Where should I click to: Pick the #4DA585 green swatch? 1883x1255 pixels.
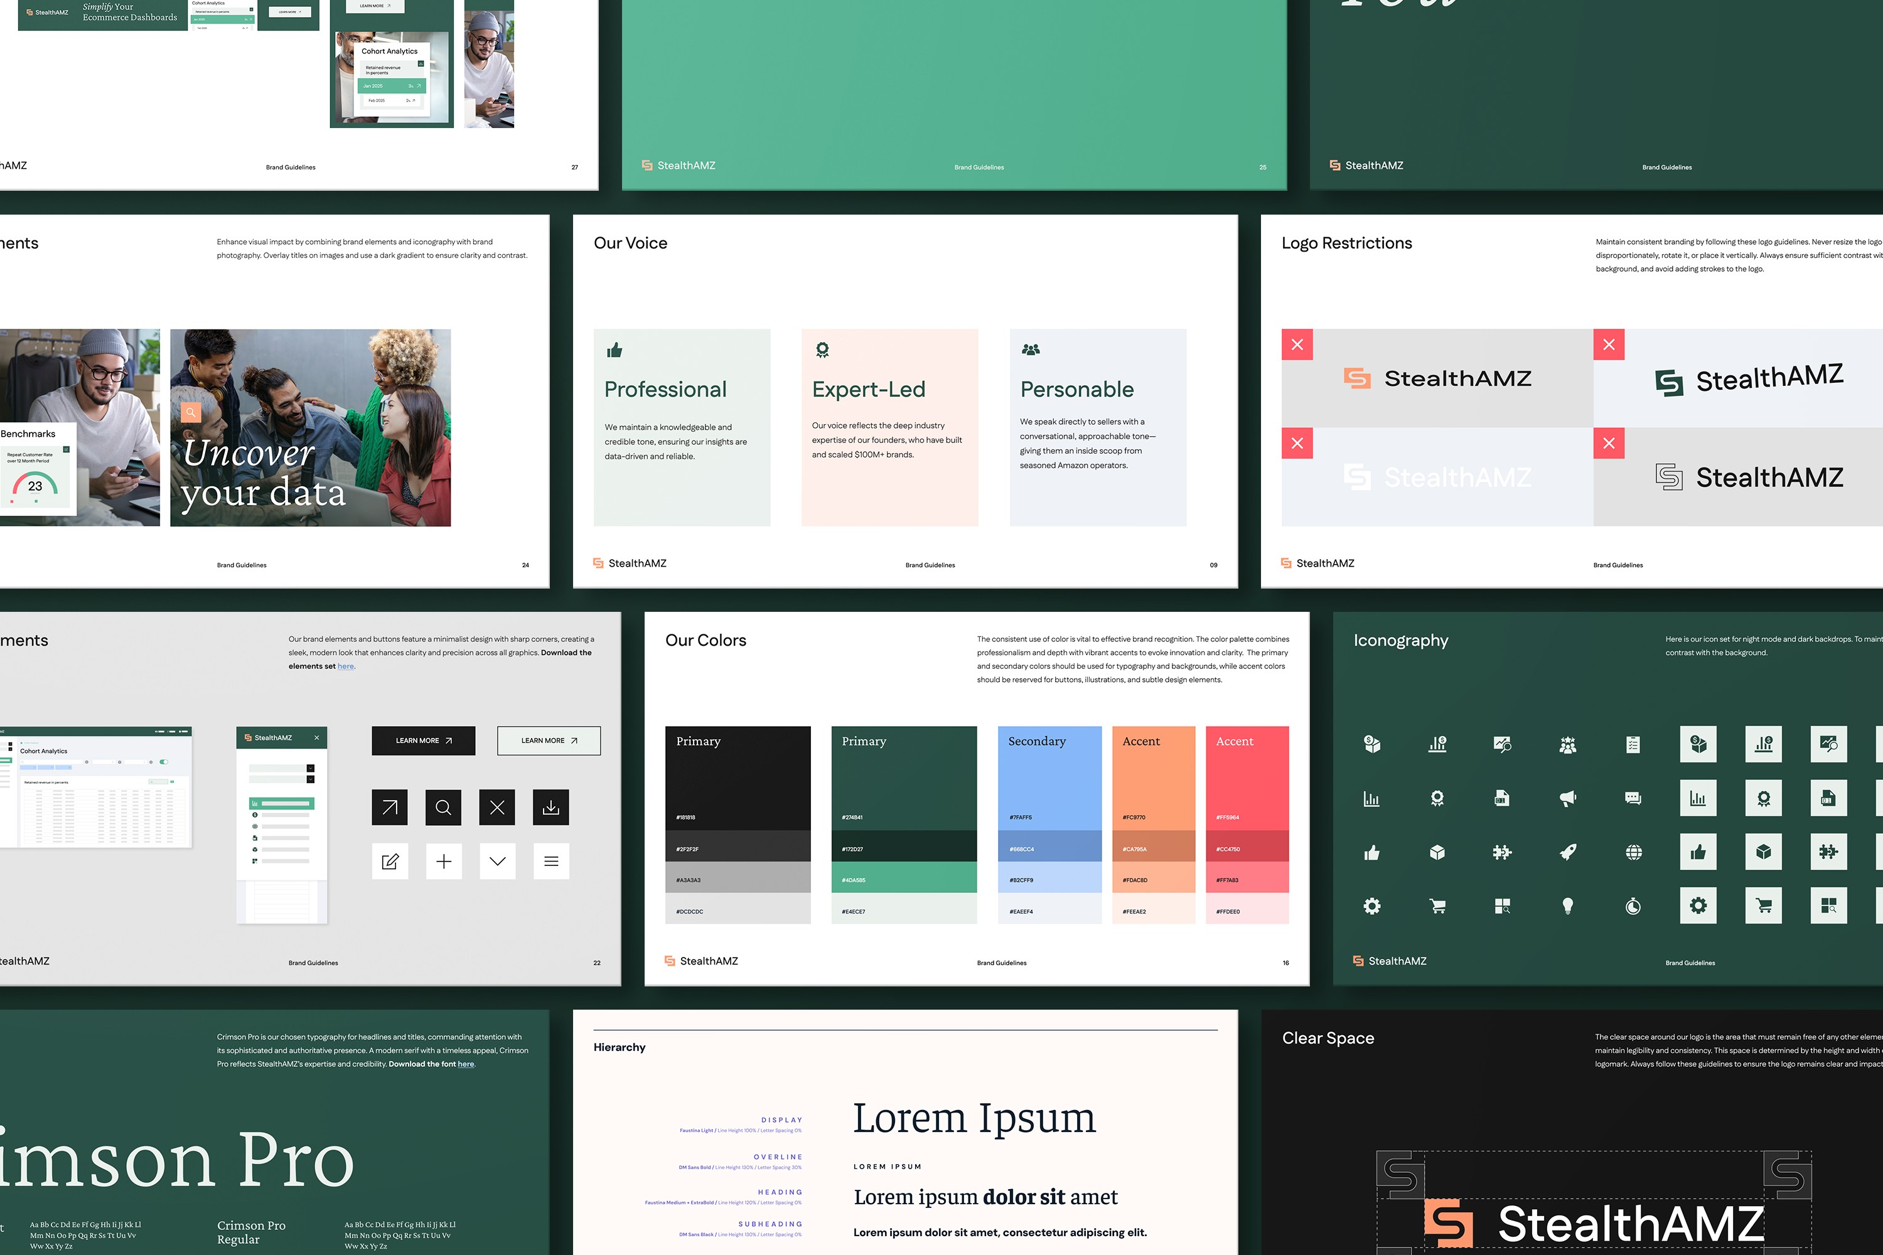tap(904, 877)
